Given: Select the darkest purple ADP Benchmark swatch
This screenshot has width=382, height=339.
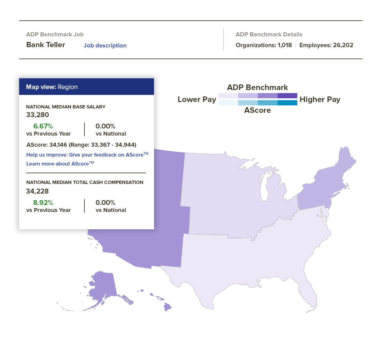Looking at the screenshot, I should pos(287,96).
